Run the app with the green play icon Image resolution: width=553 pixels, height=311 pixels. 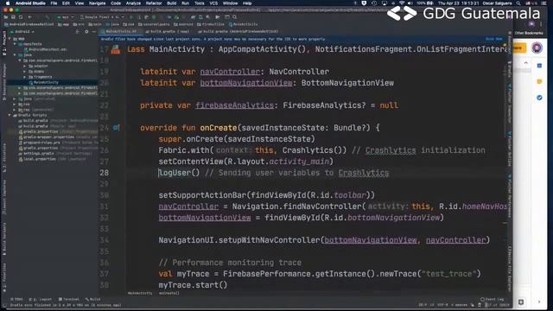pos(131,17)
